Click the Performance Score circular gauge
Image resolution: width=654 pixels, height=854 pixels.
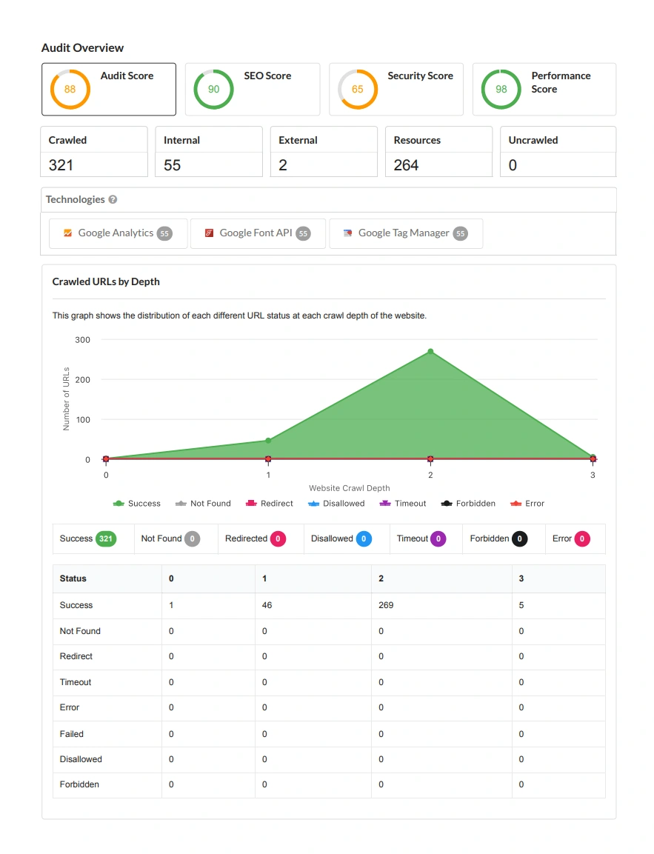point(501,90)
